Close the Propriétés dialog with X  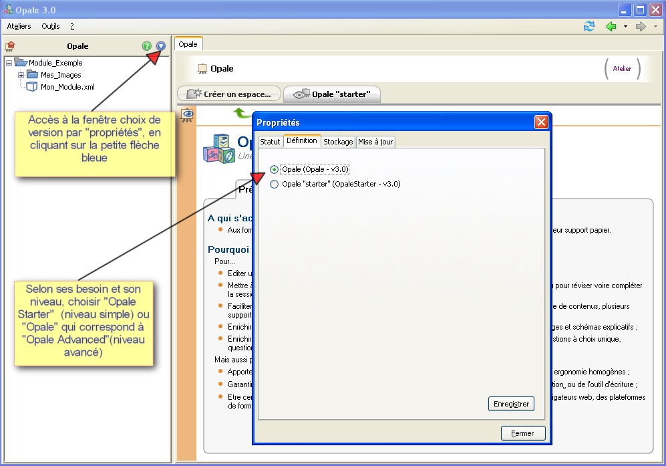tap(541, 122)
